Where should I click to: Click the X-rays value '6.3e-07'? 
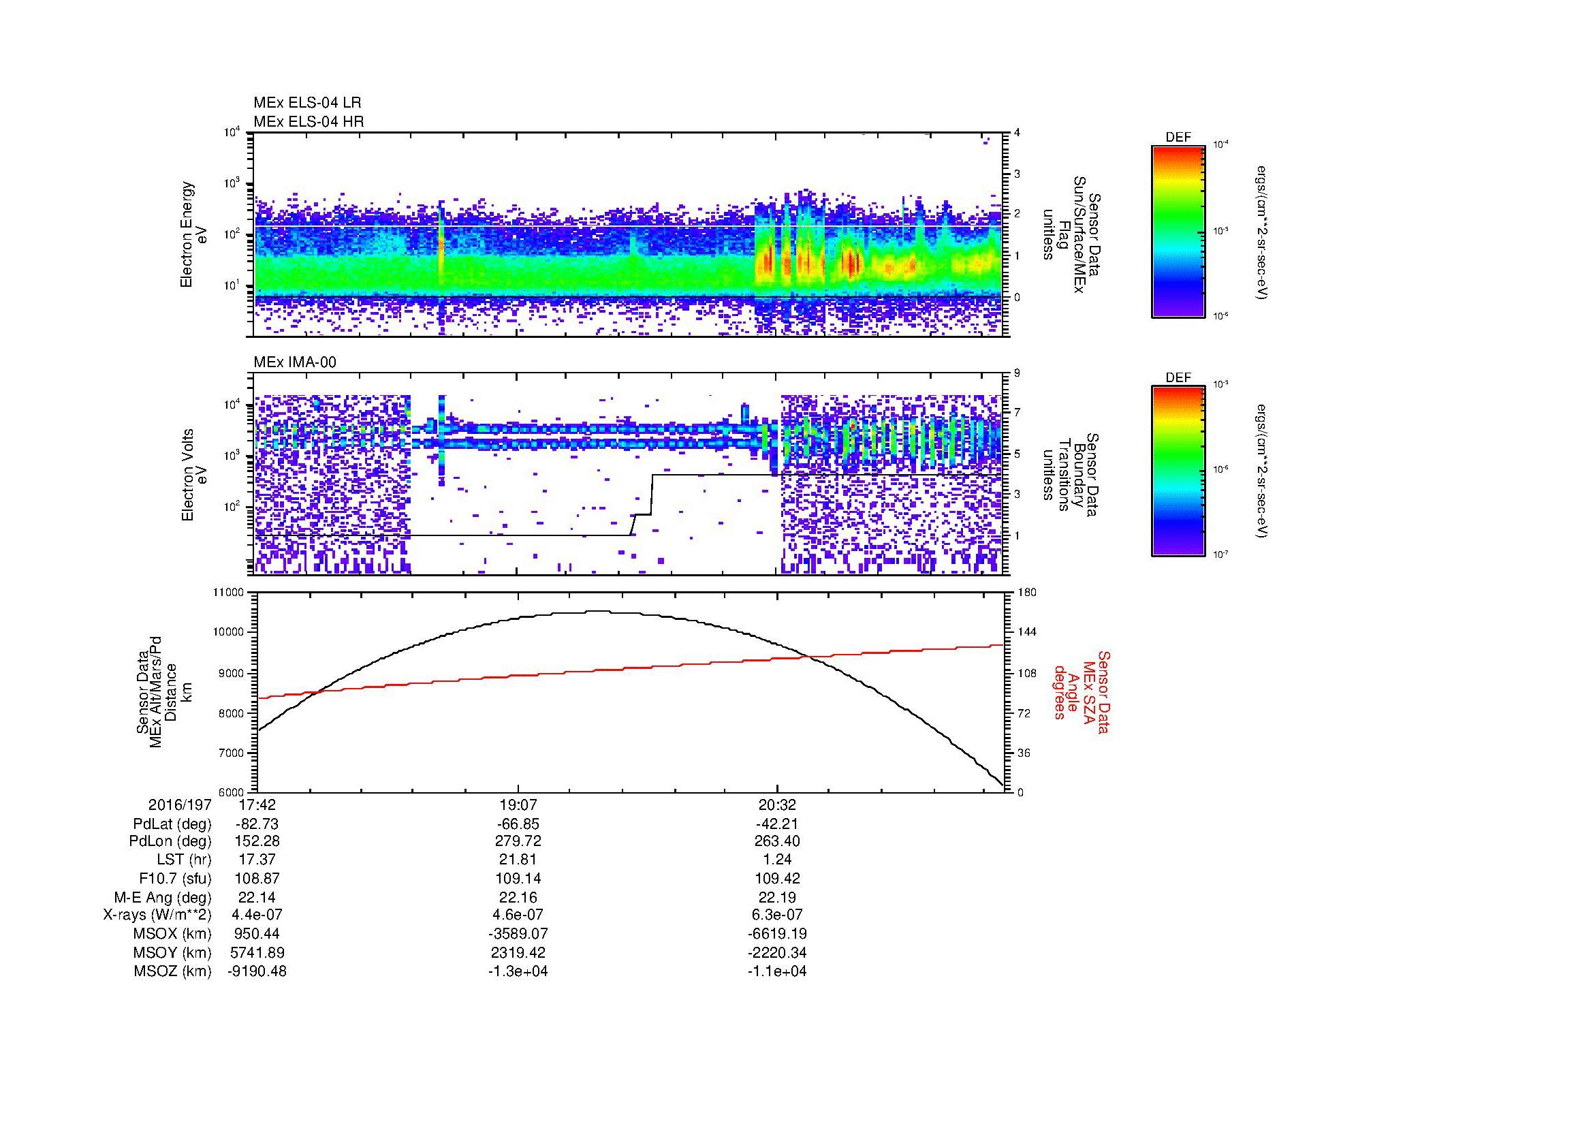pyautogui.click(x=777, y=915)
